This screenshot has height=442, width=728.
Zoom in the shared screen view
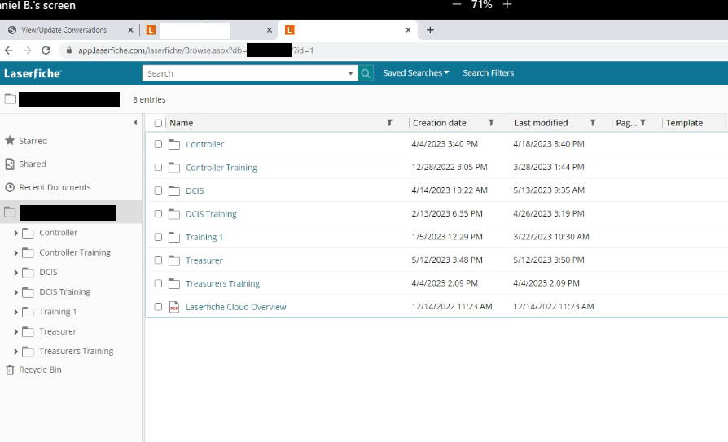pos(507,4)
